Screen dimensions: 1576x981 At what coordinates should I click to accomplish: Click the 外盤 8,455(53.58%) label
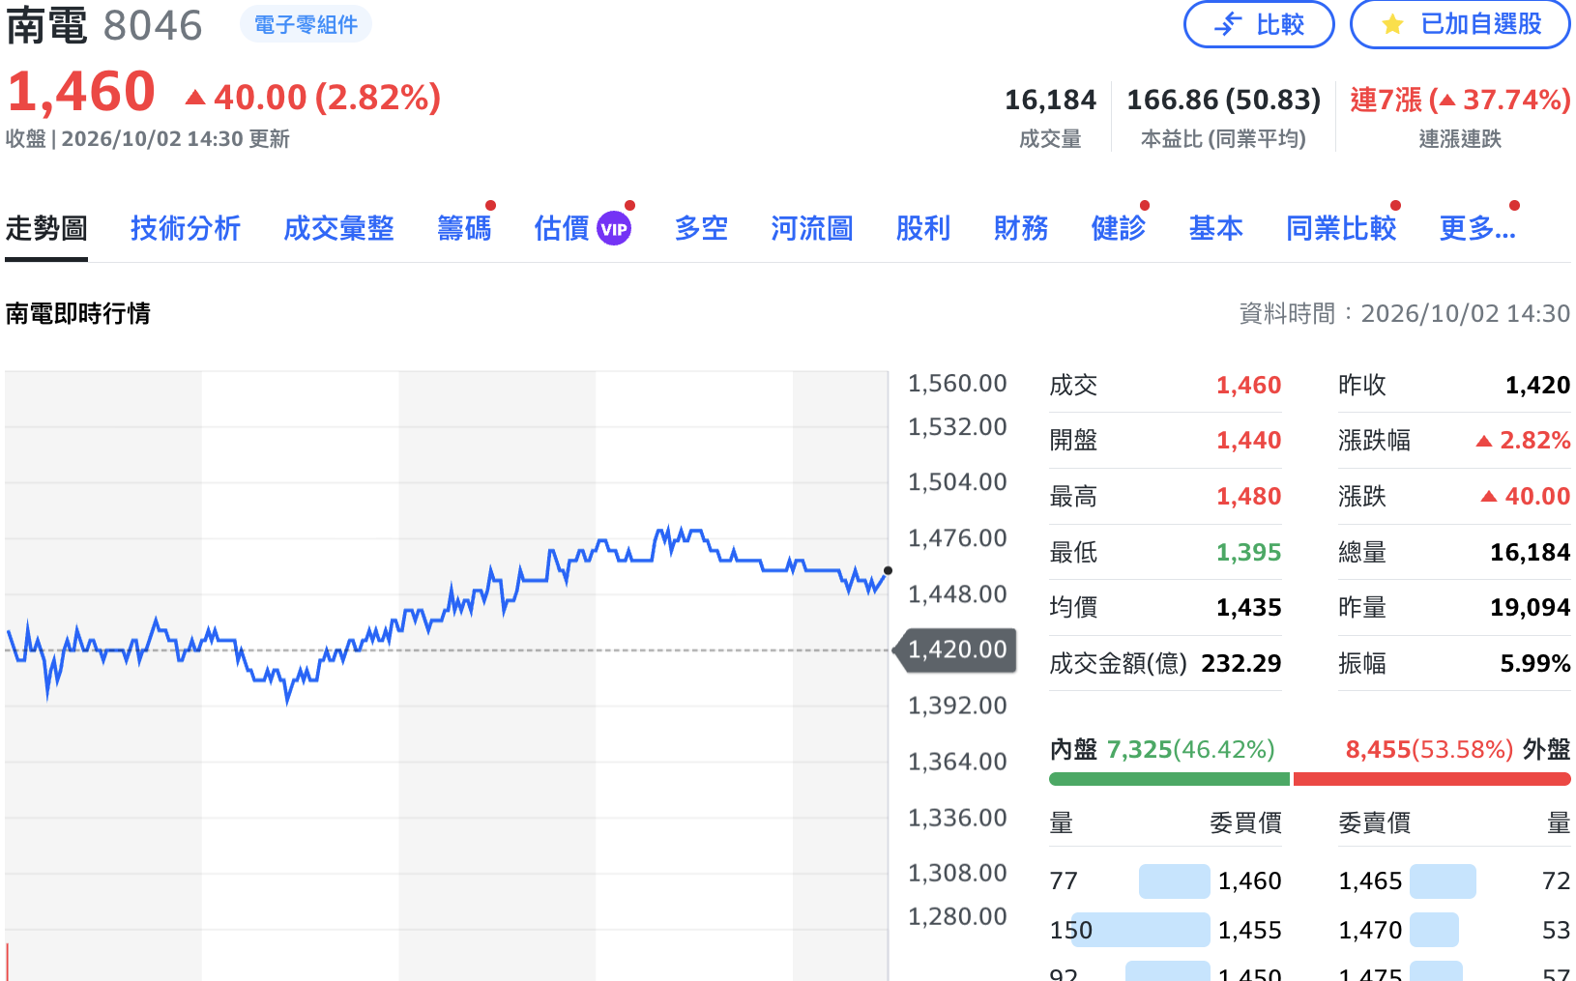coord(1458,750)
